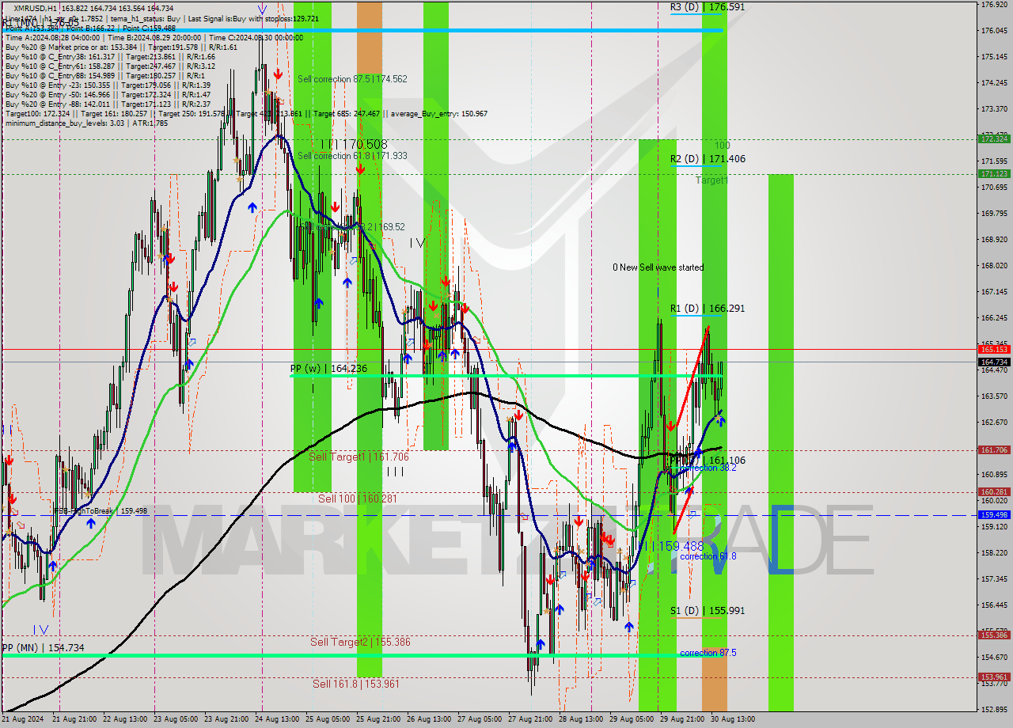Click green price tag 171.123 on axis

click(x=994, y=173)
